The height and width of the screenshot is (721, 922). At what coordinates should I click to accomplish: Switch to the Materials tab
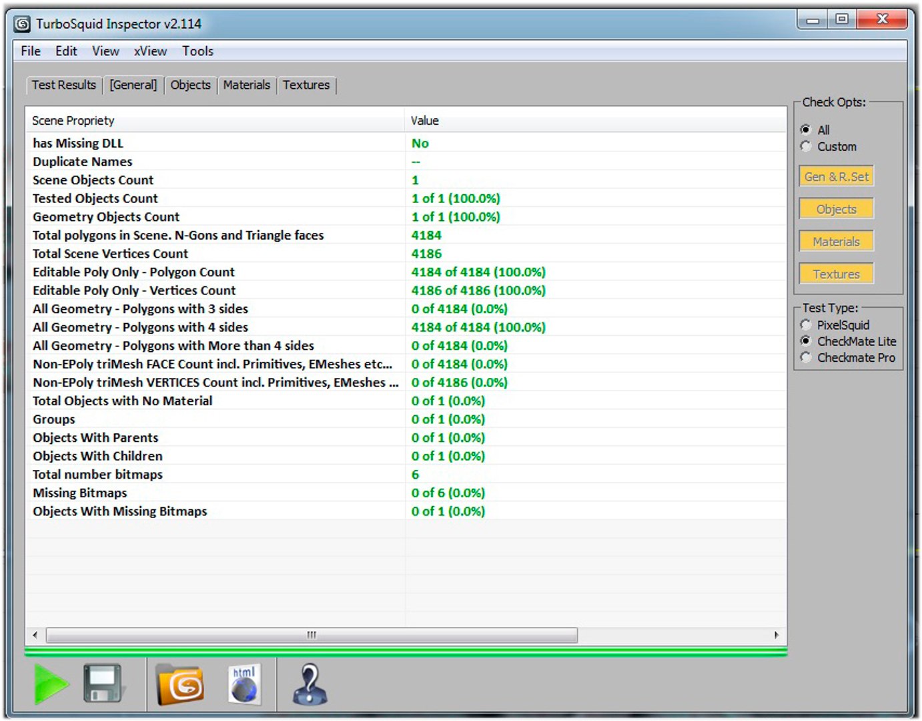[247, 85]
